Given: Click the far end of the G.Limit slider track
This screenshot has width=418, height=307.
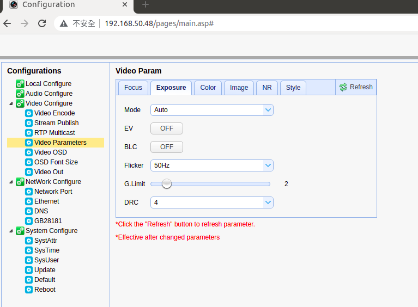Looking at the screenshot, I should 268,184.
